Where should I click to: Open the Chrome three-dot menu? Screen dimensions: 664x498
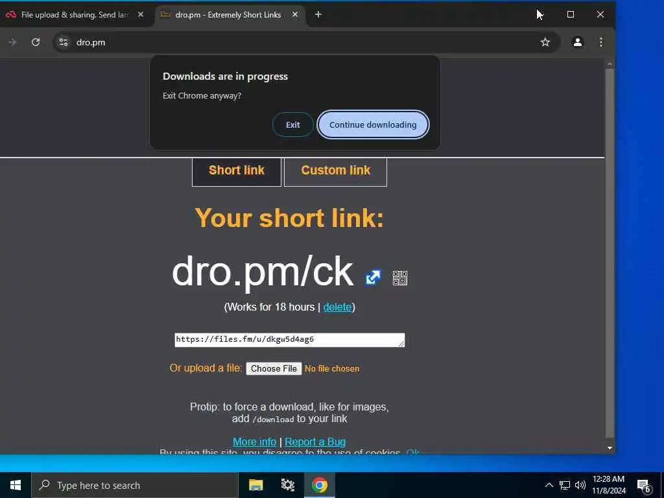(601, 42)
